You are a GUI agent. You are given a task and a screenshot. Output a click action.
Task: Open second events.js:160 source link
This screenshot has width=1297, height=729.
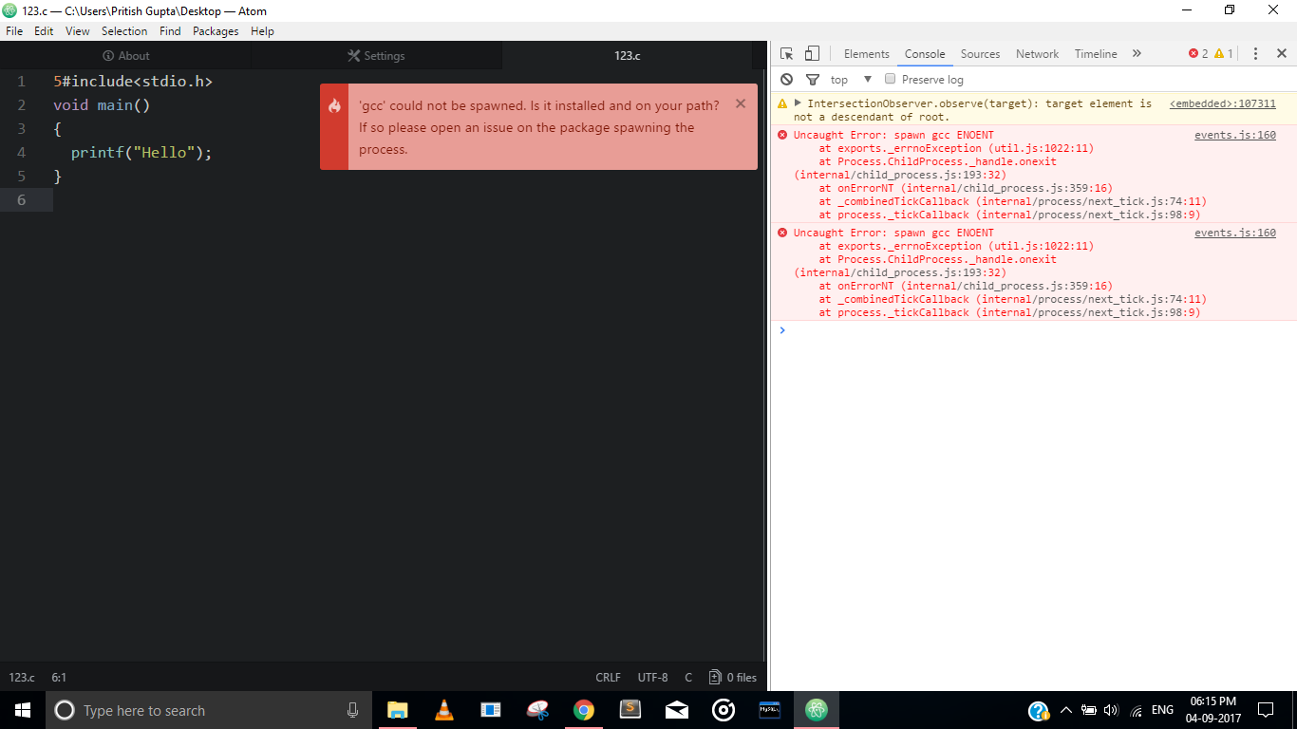click(1235, 233)
